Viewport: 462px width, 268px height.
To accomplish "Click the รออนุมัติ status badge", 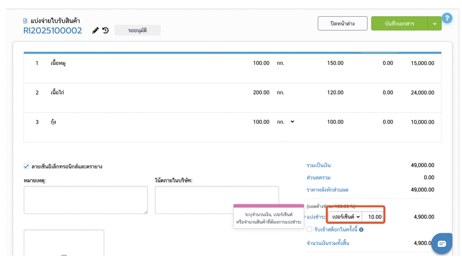I will click(137, 31).
